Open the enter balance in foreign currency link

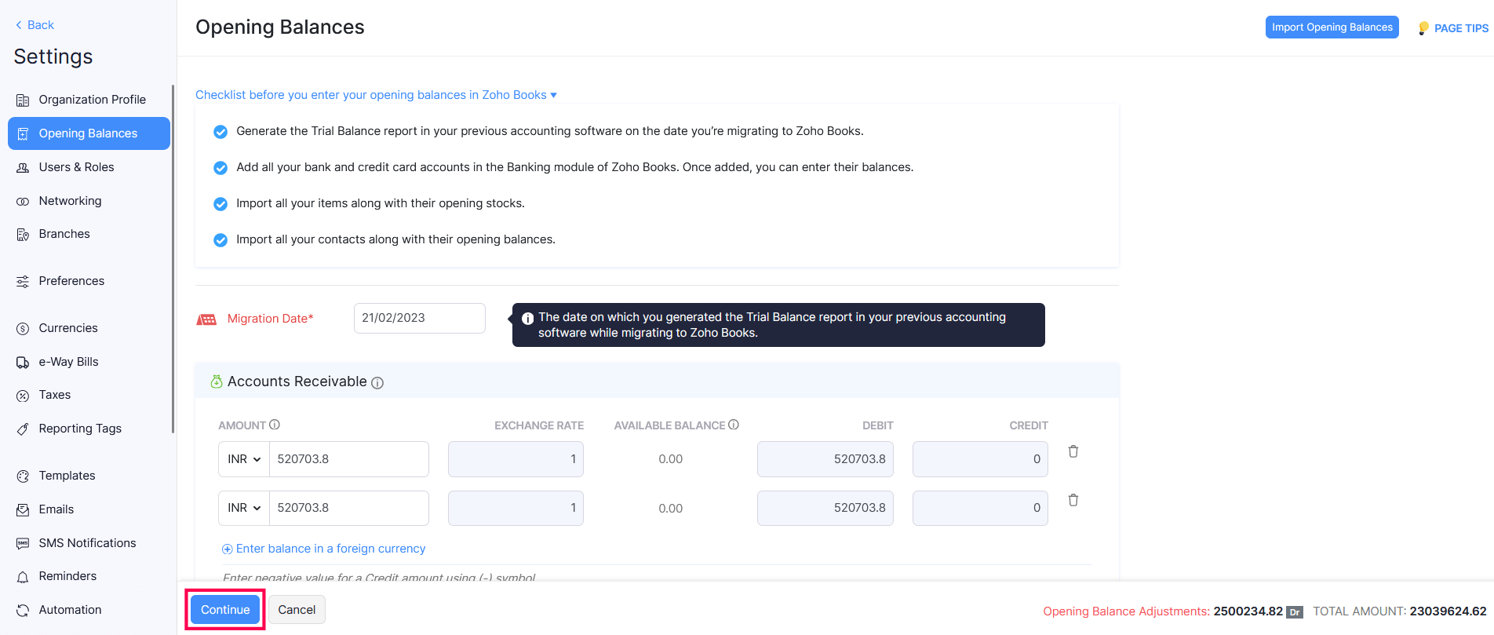[x=323, y=548]
